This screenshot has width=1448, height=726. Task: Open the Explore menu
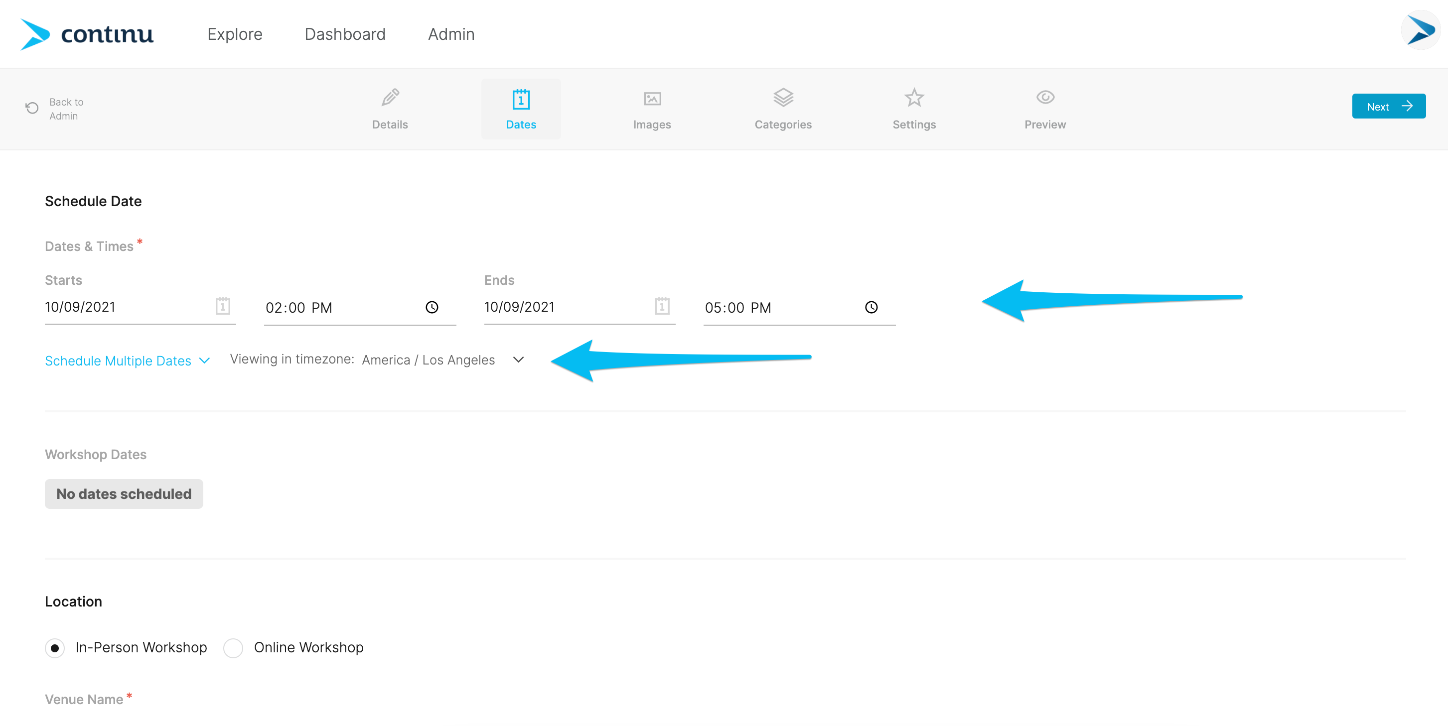click(x=235, y=34)
